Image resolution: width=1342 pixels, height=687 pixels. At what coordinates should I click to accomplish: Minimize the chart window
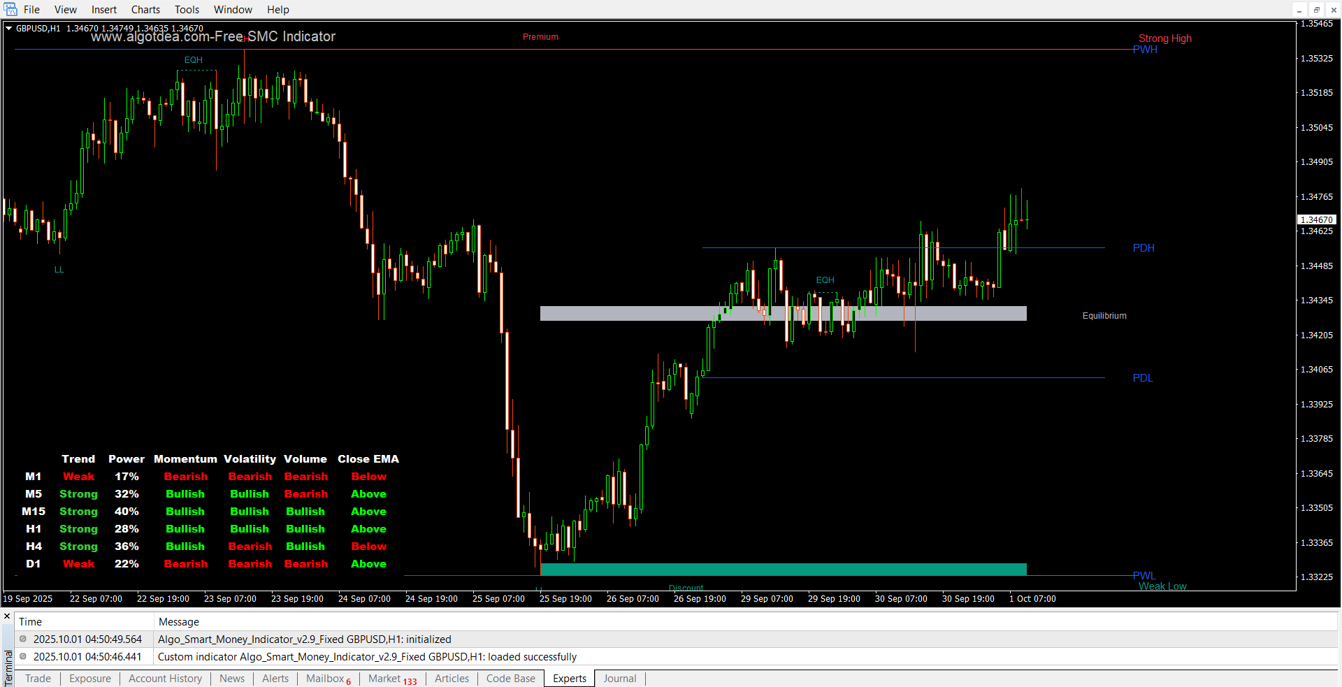1299,10
